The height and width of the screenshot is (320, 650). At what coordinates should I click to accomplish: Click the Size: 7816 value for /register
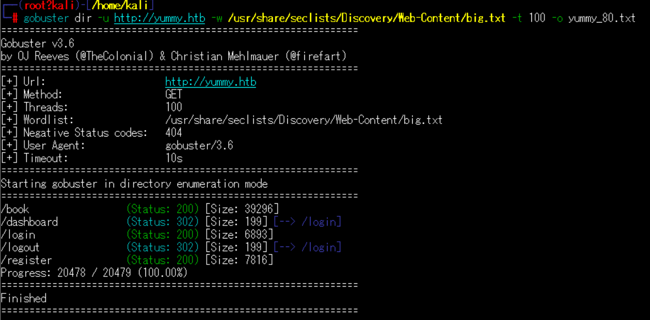pos(239,261)
